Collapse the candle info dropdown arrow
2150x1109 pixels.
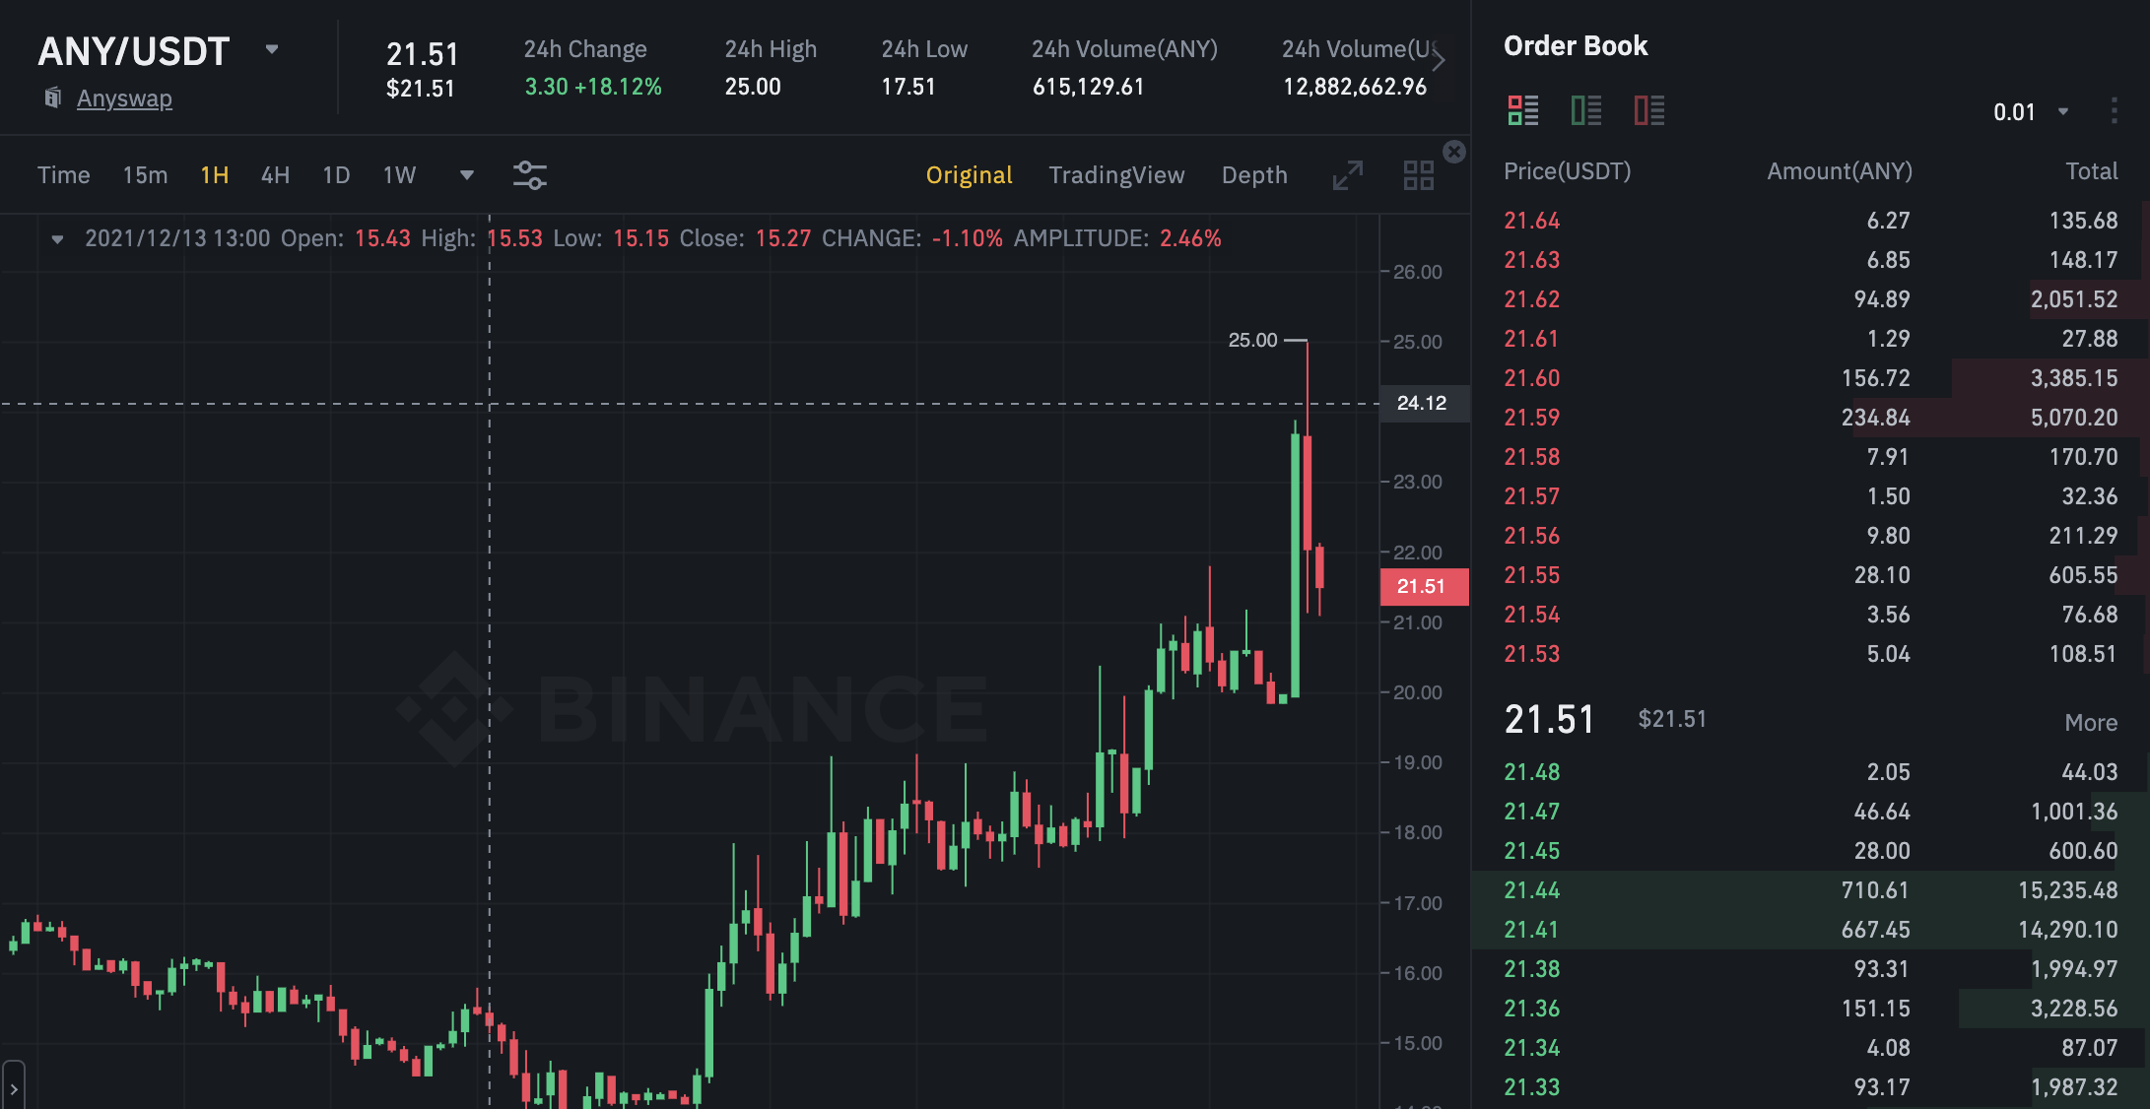(x=57, y=239)
